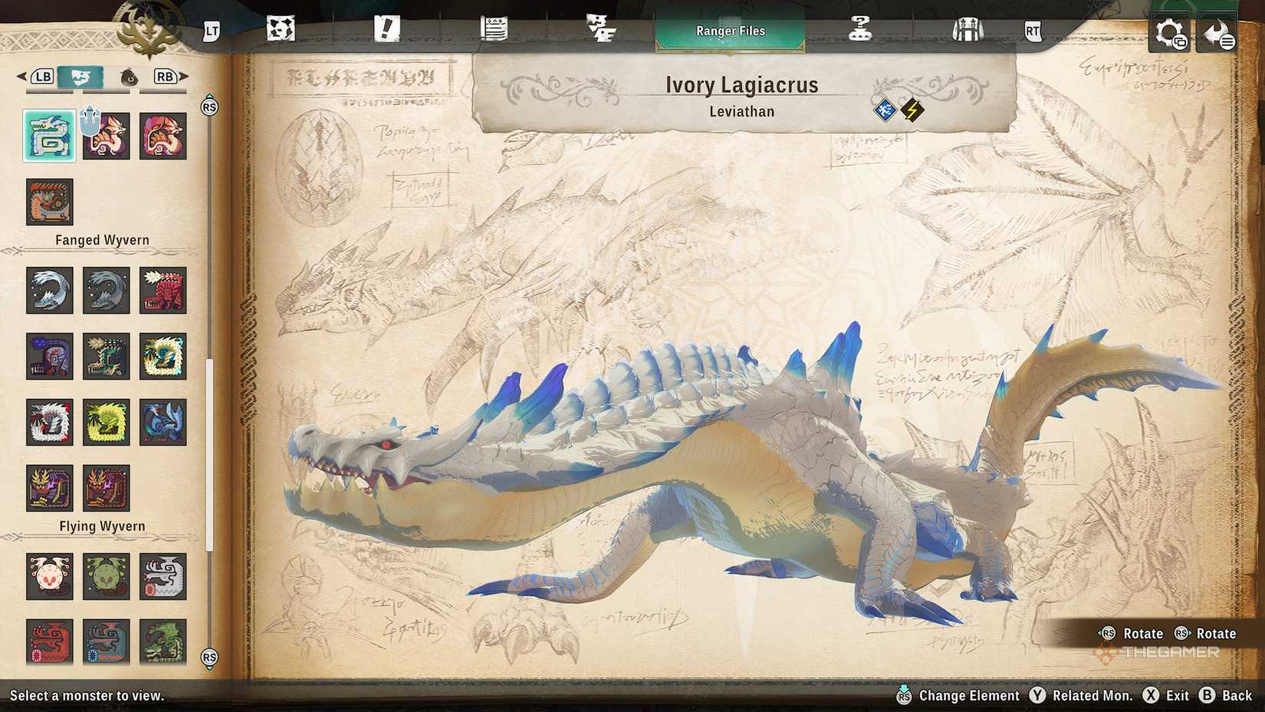Choose the grey wolf-like Fanged Wyvern icon
Image resolution: width=1265 pixels, height=712 pixels.
pyautogui.click(x=107, y=290)
